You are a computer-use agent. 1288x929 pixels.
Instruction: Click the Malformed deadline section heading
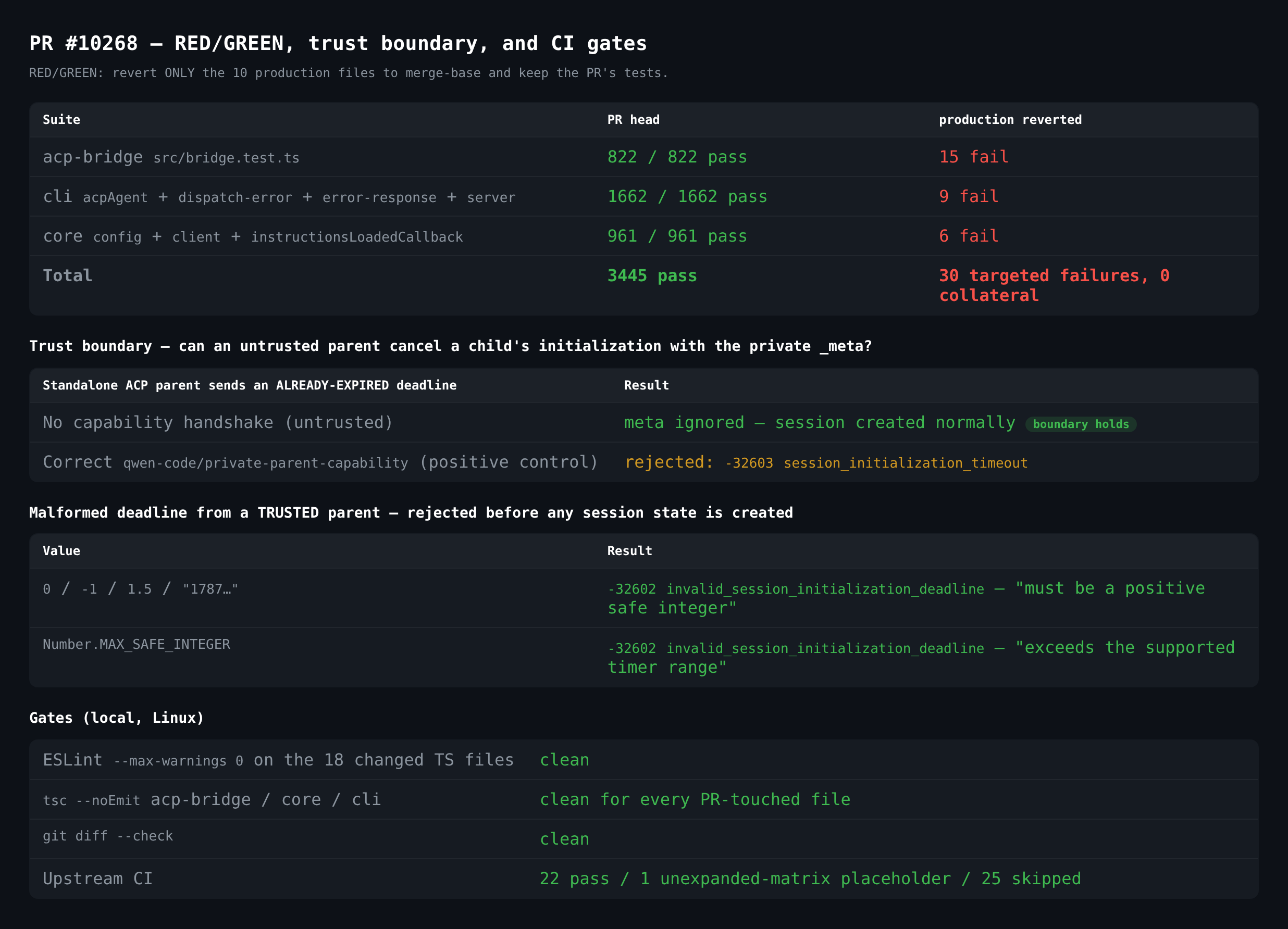click(411, 513)
